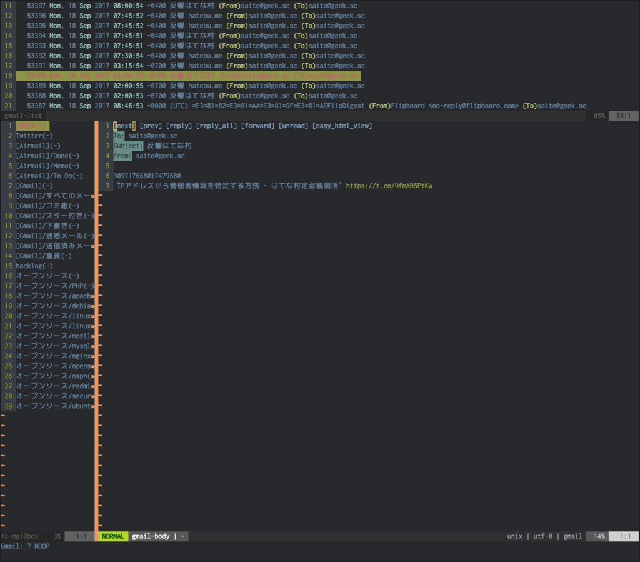Open the Flipboard FlipDigest message 53387

[x=306, y=106]
